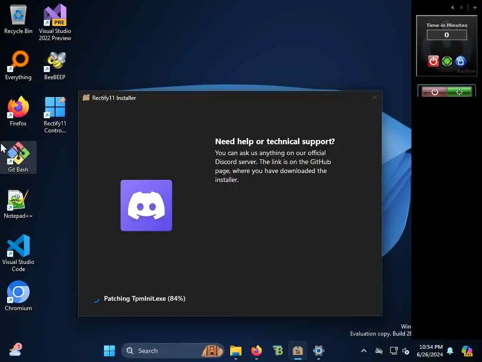
Task: Switch to Rectify11 Installer taskbar button
Action: coord(297,351)
